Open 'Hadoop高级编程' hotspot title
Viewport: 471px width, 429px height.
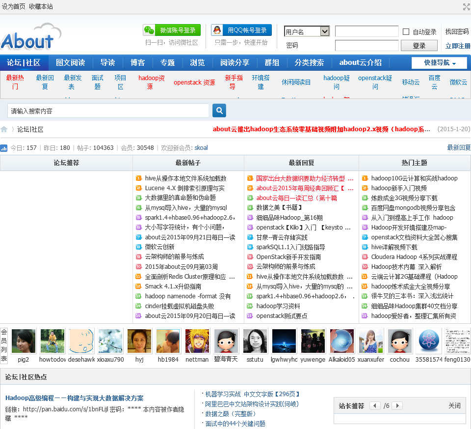tap(74, 398)
